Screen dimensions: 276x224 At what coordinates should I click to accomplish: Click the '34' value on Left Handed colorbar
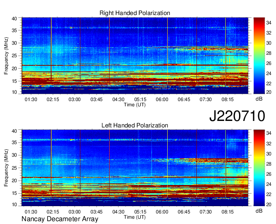(269, 134)
